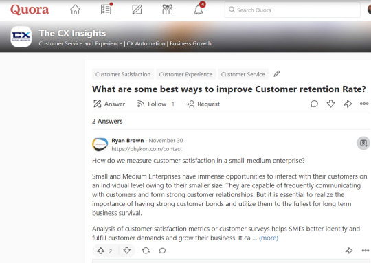371x263 pixels.
Task: Share Ryan Brown's answer arrow icon
Action: point(349,250)
